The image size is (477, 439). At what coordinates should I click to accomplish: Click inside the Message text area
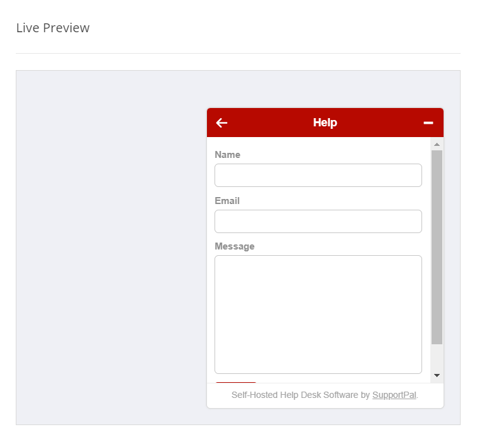(318, 315)
